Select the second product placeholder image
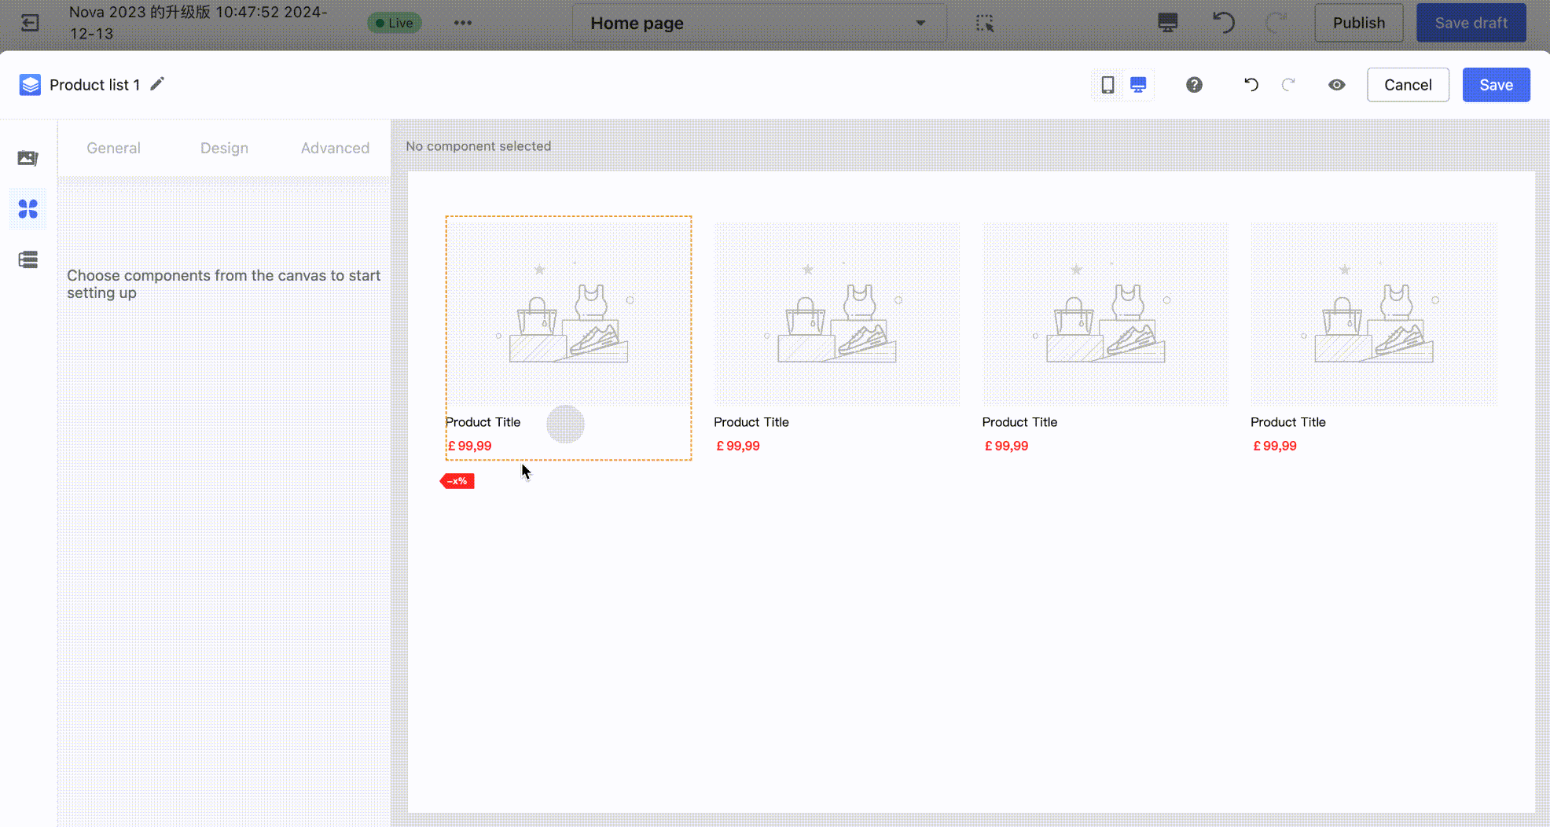 836,314
